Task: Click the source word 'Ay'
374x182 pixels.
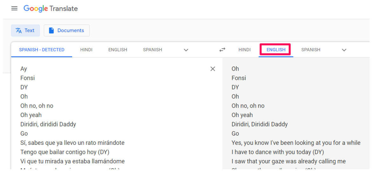Action: coord(24,69)
